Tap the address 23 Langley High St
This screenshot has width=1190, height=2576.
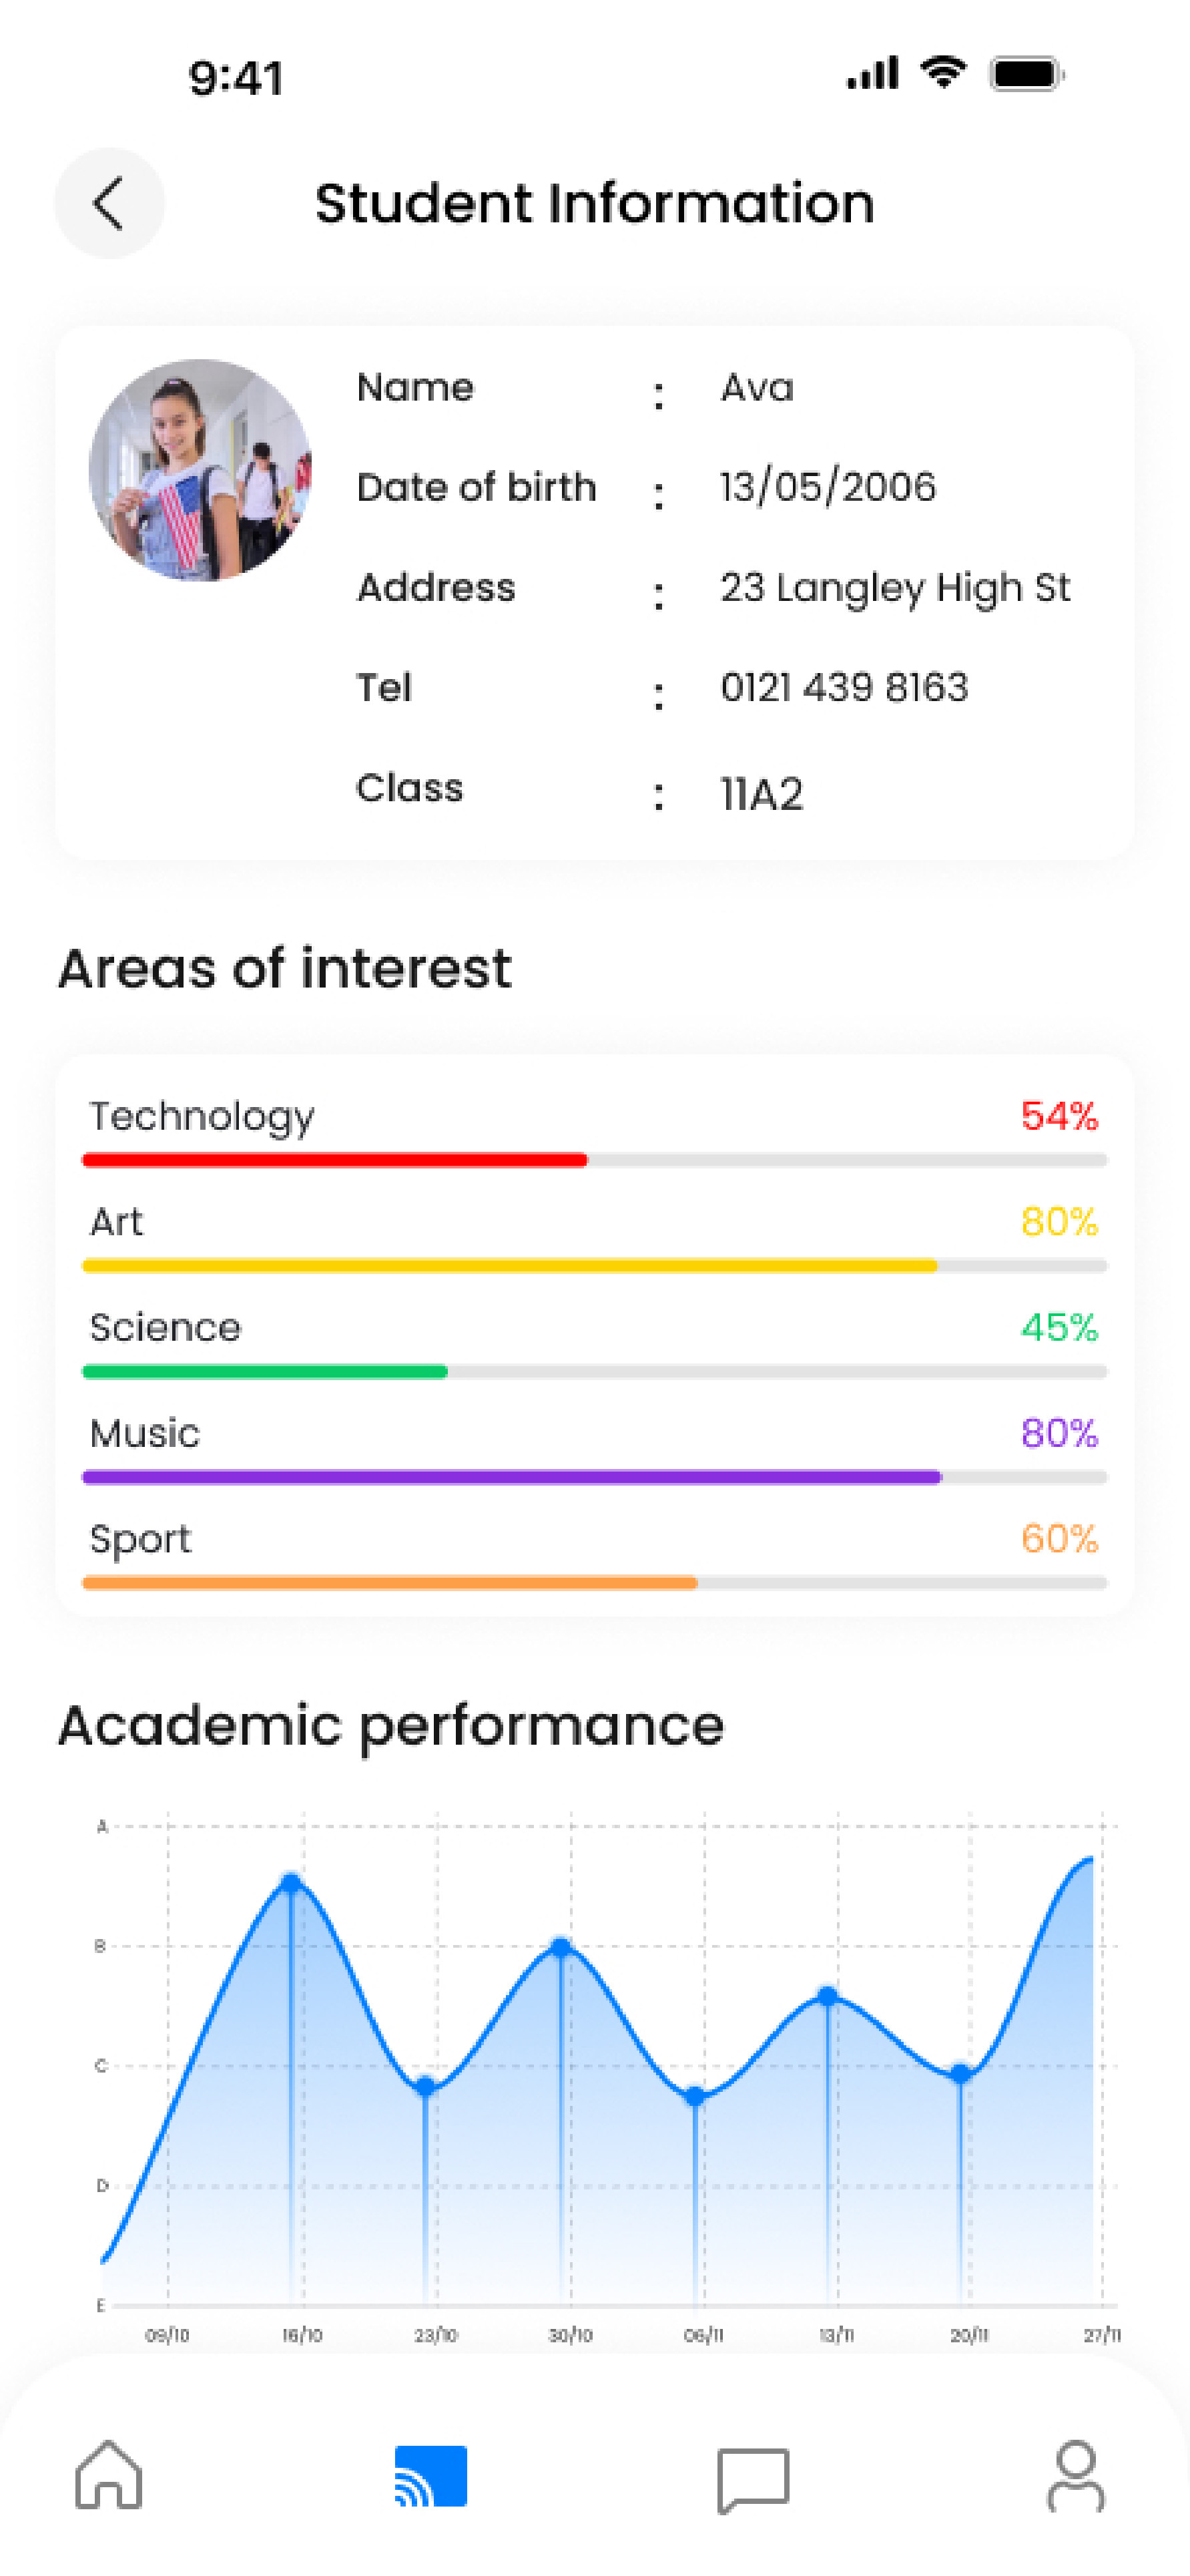pyautogui.click(x=895, y=588)
